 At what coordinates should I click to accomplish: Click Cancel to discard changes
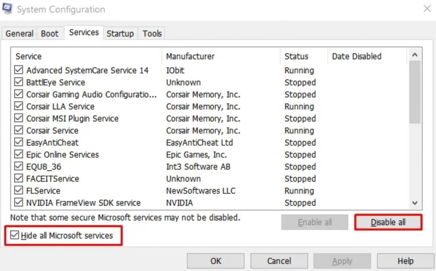pos(279,261)
